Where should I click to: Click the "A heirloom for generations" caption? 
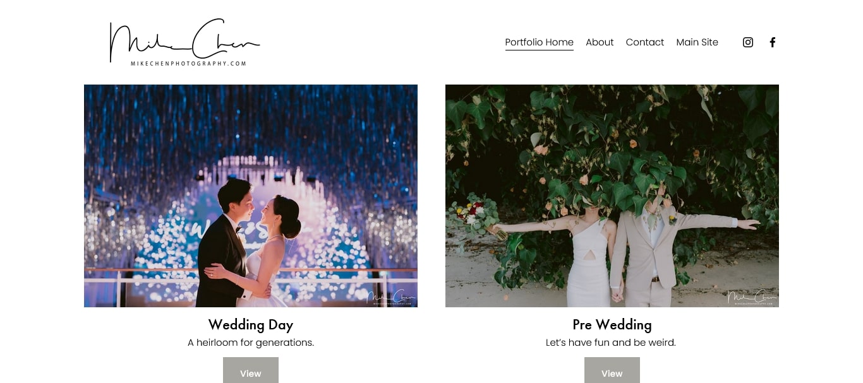click(x=251, y=343)
